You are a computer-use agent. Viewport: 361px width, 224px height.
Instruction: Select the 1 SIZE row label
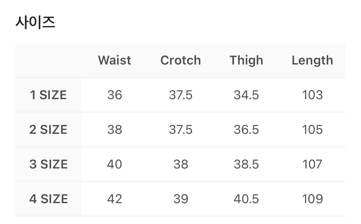tap(48, 95)
